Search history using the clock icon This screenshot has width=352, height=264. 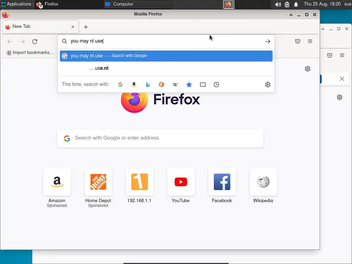(217, 85)
